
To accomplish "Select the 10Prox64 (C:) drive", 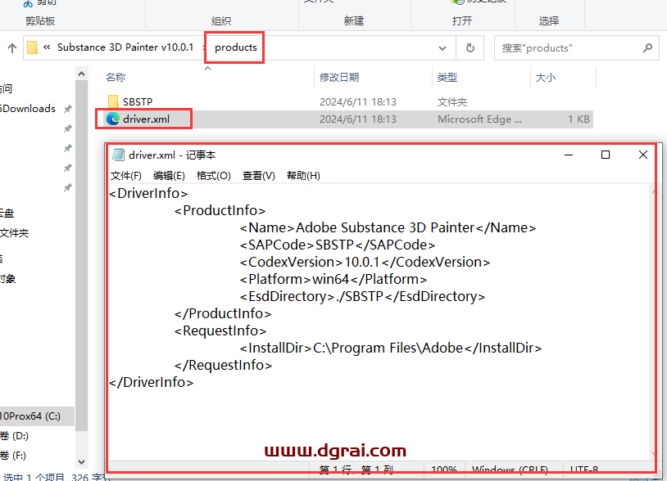I will [x=30, y=416].
